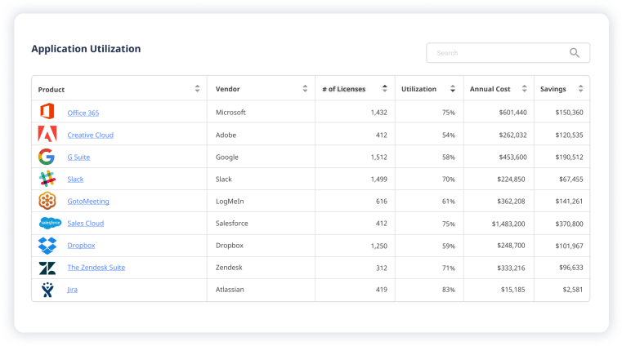Sort by Vendor column arrows
Viewport: 622px width, 346px height.
click(305, 89)
